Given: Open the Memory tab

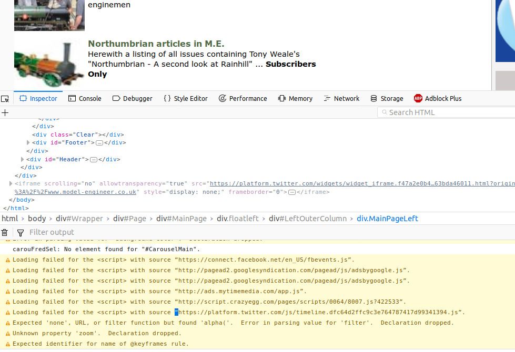Looking at the screenshot, I should point(295,98).
